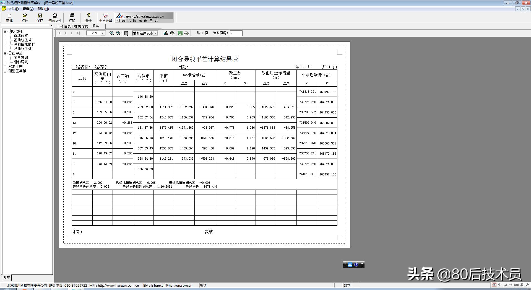The image size is (531, 290).
Task: Switch to the 工程信息 tab
Action: (64, 26)
